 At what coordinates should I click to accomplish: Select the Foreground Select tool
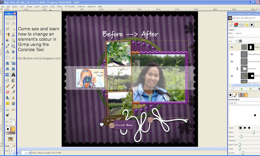point(7,40)
